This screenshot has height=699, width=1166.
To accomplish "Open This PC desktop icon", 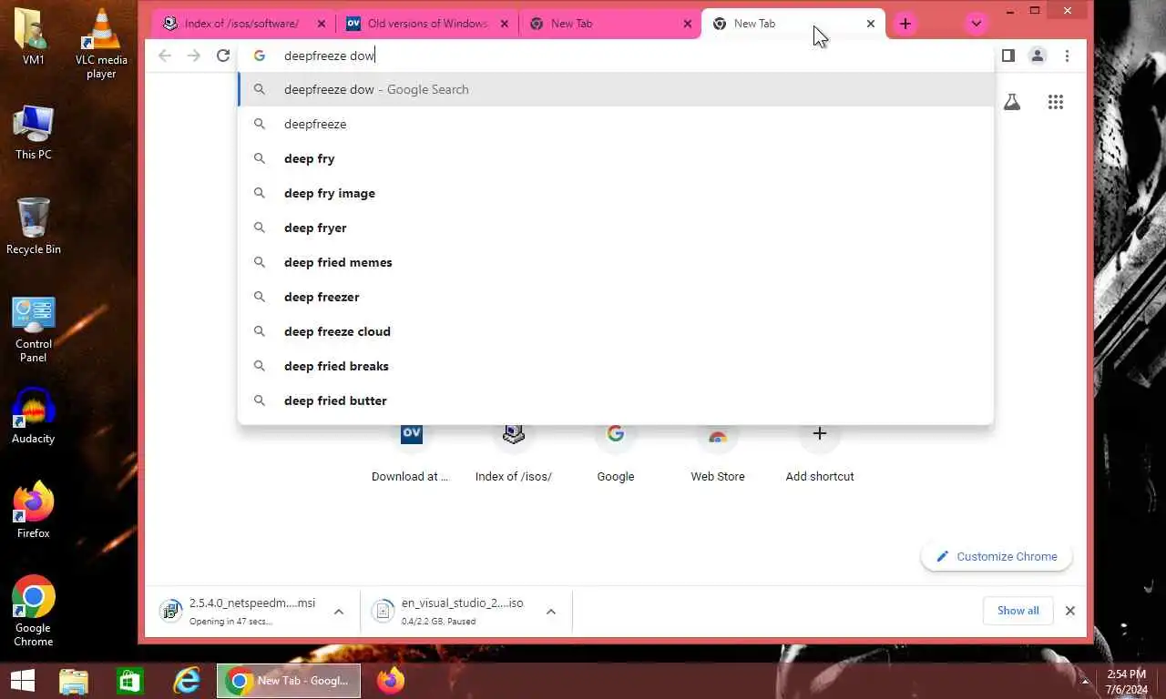I will [34, 132].
